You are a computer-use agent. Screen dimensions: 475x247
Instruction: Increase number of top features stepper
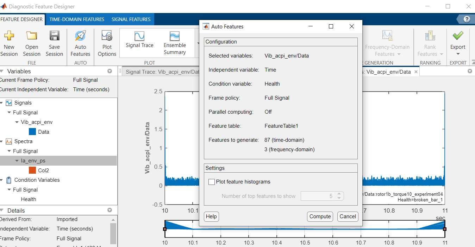[x=339, y=194]
